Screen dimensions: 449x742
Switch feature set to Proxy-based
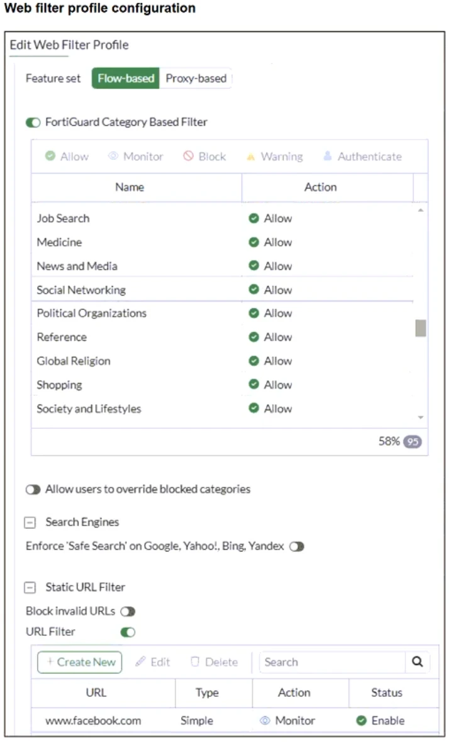click(196, 79)
